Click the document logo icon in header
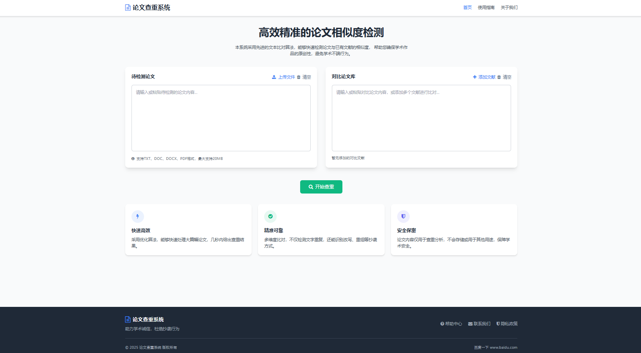Image resolution: width=641 pixels, height=353 pixels. click(128, 7)
